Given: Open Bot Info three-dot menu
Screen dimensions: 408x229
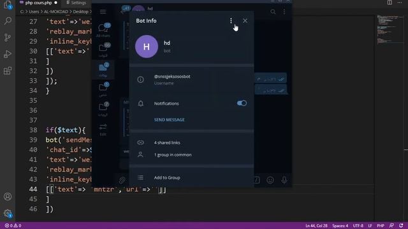Looking at the screenshot, I should [x=231, y=20].
